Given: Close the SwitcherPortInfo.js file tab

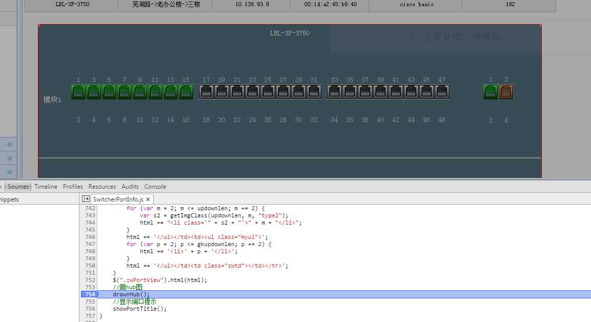Looking at the screenshot, I should pos(148,199).
